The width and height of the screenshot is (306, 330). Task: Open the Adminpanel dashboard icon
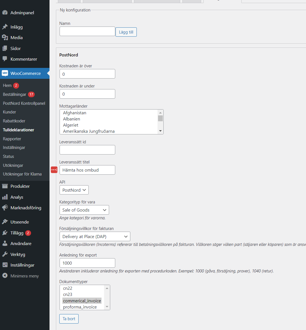click(x=5, y=13)
